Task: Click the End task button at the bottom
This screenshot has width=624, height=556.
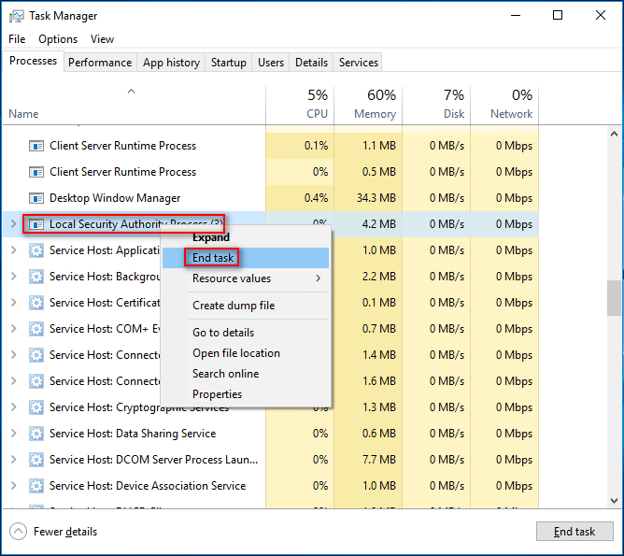Action: [574, 532]
